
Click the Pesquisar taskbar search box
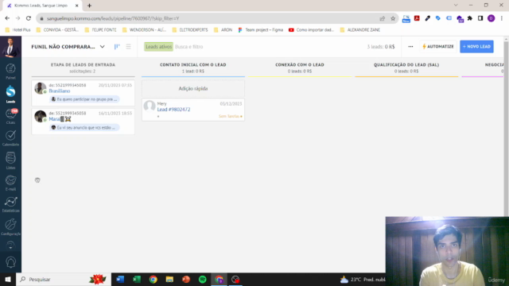tap(64, 279)
